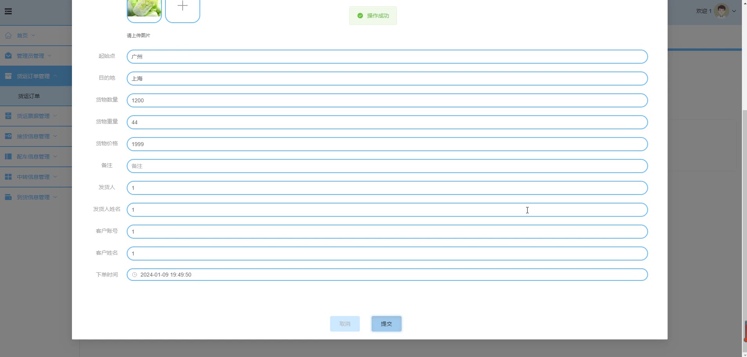This screenshot has height=357, width=747.
Task: Open the 到货信息管理 menu item
Action: [x=36, y=197]
